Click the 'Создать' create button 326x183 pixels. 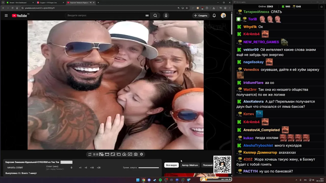click(x=201, y=16)
